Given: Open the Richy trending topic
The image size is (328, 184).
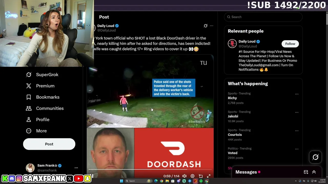Looking at the screenshot, I should [232, 98].
